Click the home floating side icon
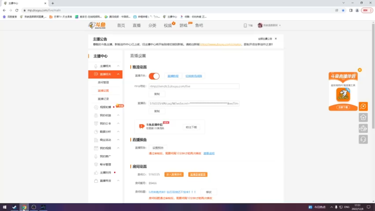375x211 pixels. point(363,117)
